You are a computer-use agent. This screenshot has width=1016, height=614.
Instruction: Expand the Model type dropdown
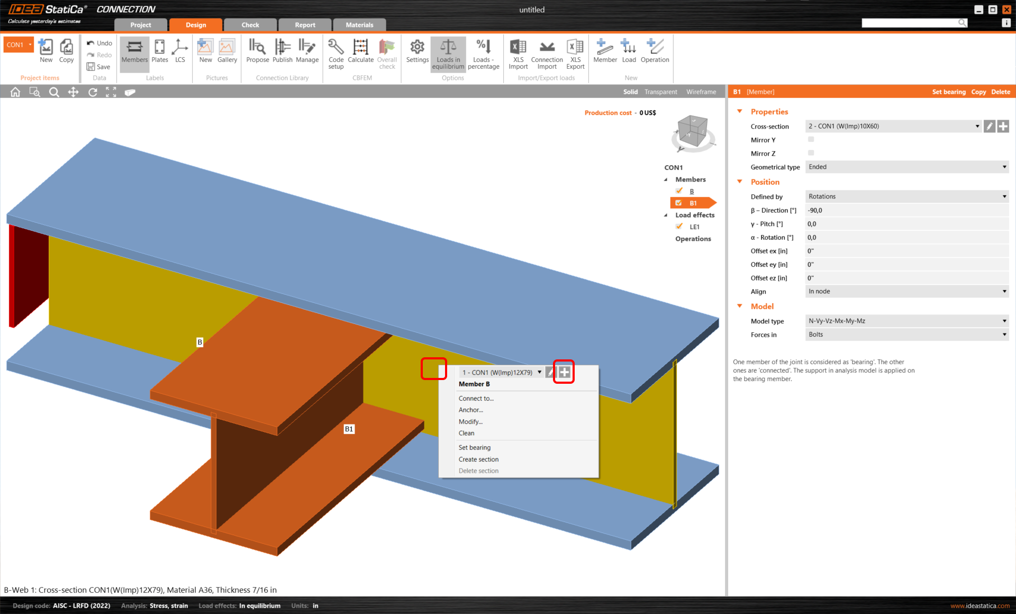pyautogui.click(x=906, y=321)
